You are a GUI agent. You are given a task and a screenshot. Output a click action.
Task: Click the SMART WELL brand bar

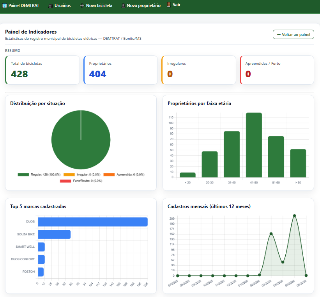(41, 247)
